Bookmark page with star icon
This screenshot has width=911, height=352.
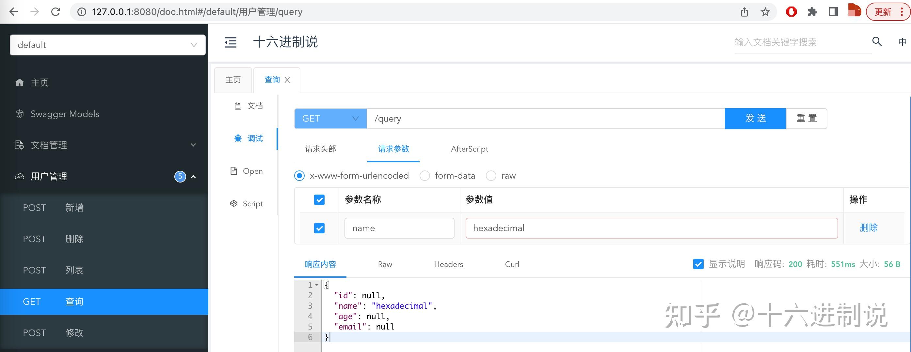pos(765,12)
